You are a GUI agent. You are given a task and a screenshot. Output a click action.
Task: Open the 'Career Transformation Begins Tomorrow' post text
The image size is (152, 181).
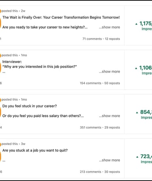point(61,17)
